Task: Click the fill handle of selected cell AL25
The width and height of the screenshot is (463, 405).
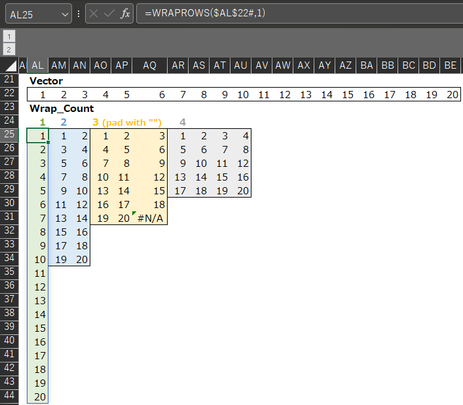Action: click(x=48, y=142)
